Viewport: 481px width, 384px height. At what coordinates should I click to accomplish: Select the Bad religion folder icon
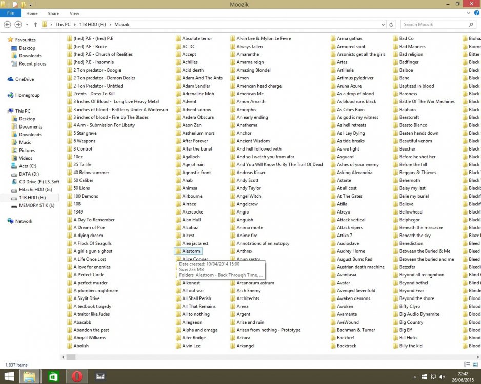pos(395,54)
